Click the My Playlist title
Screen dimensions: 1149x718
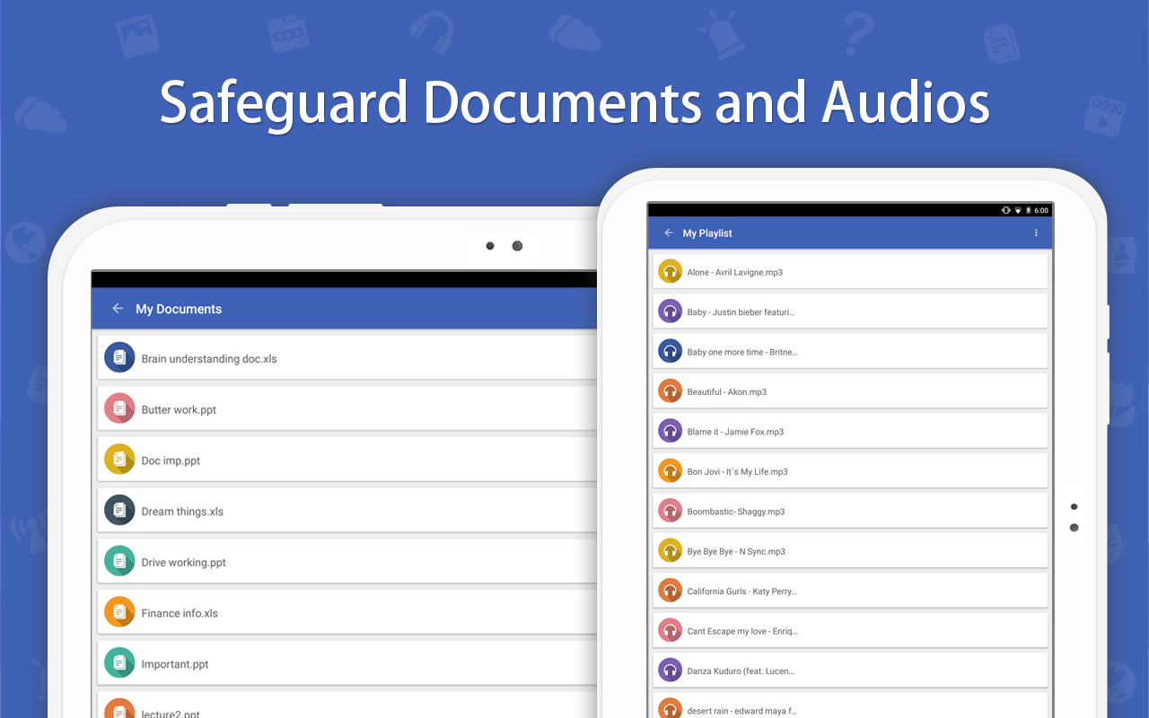[x=707, y=233]
